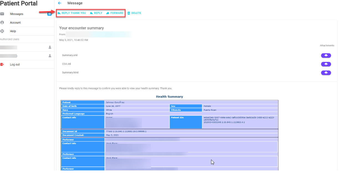Click the trash can icon beside Delete

click(x=129, y=13)
